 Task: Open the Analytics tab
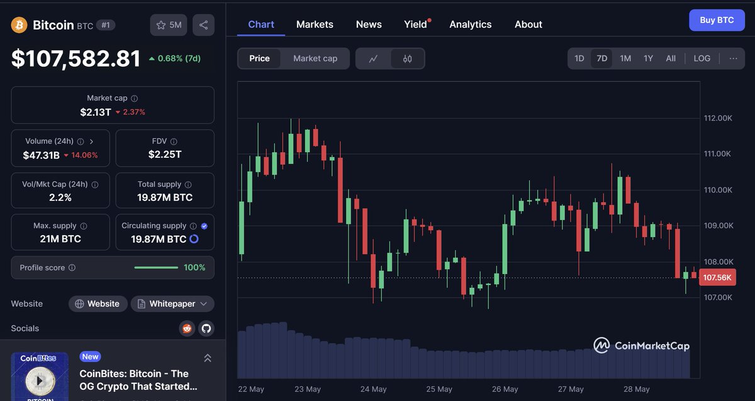[x=470, y=25]
